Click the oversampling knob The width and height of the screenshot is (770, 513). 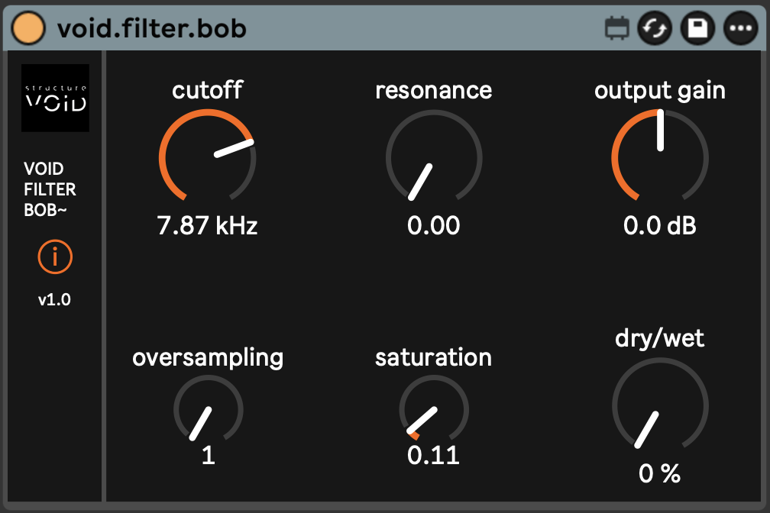pos(208,409)
